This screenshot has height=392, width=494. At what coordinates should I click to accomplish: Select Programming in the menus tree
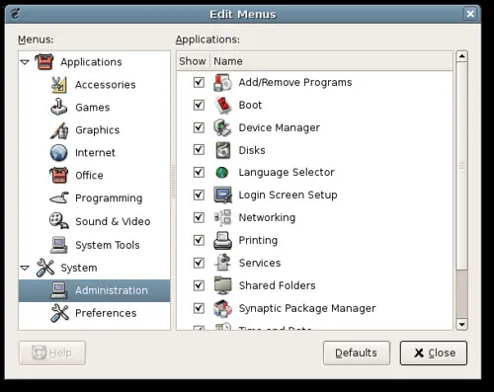(109, 198)
